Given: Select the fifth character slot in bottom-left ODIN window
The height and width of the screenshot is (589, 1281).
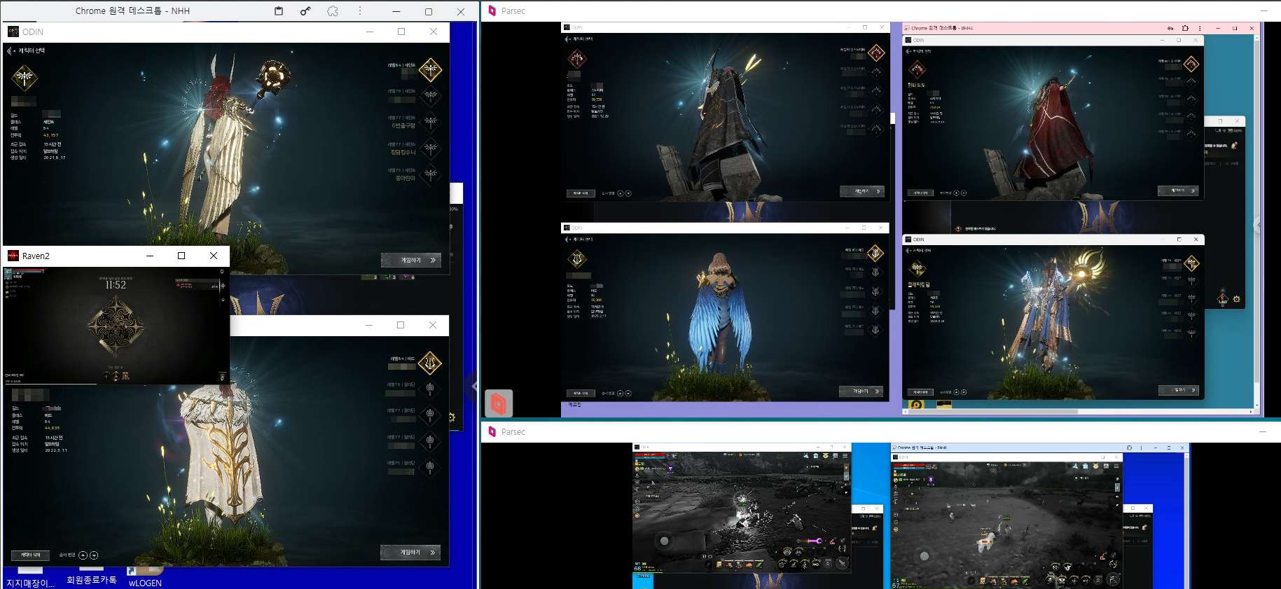Looking at the screenshot, I should coord(431,466).
